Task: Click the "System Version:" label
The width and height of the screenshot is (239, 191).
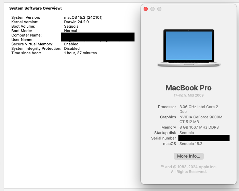Action: pyautogui.click(x=26, y=17)
